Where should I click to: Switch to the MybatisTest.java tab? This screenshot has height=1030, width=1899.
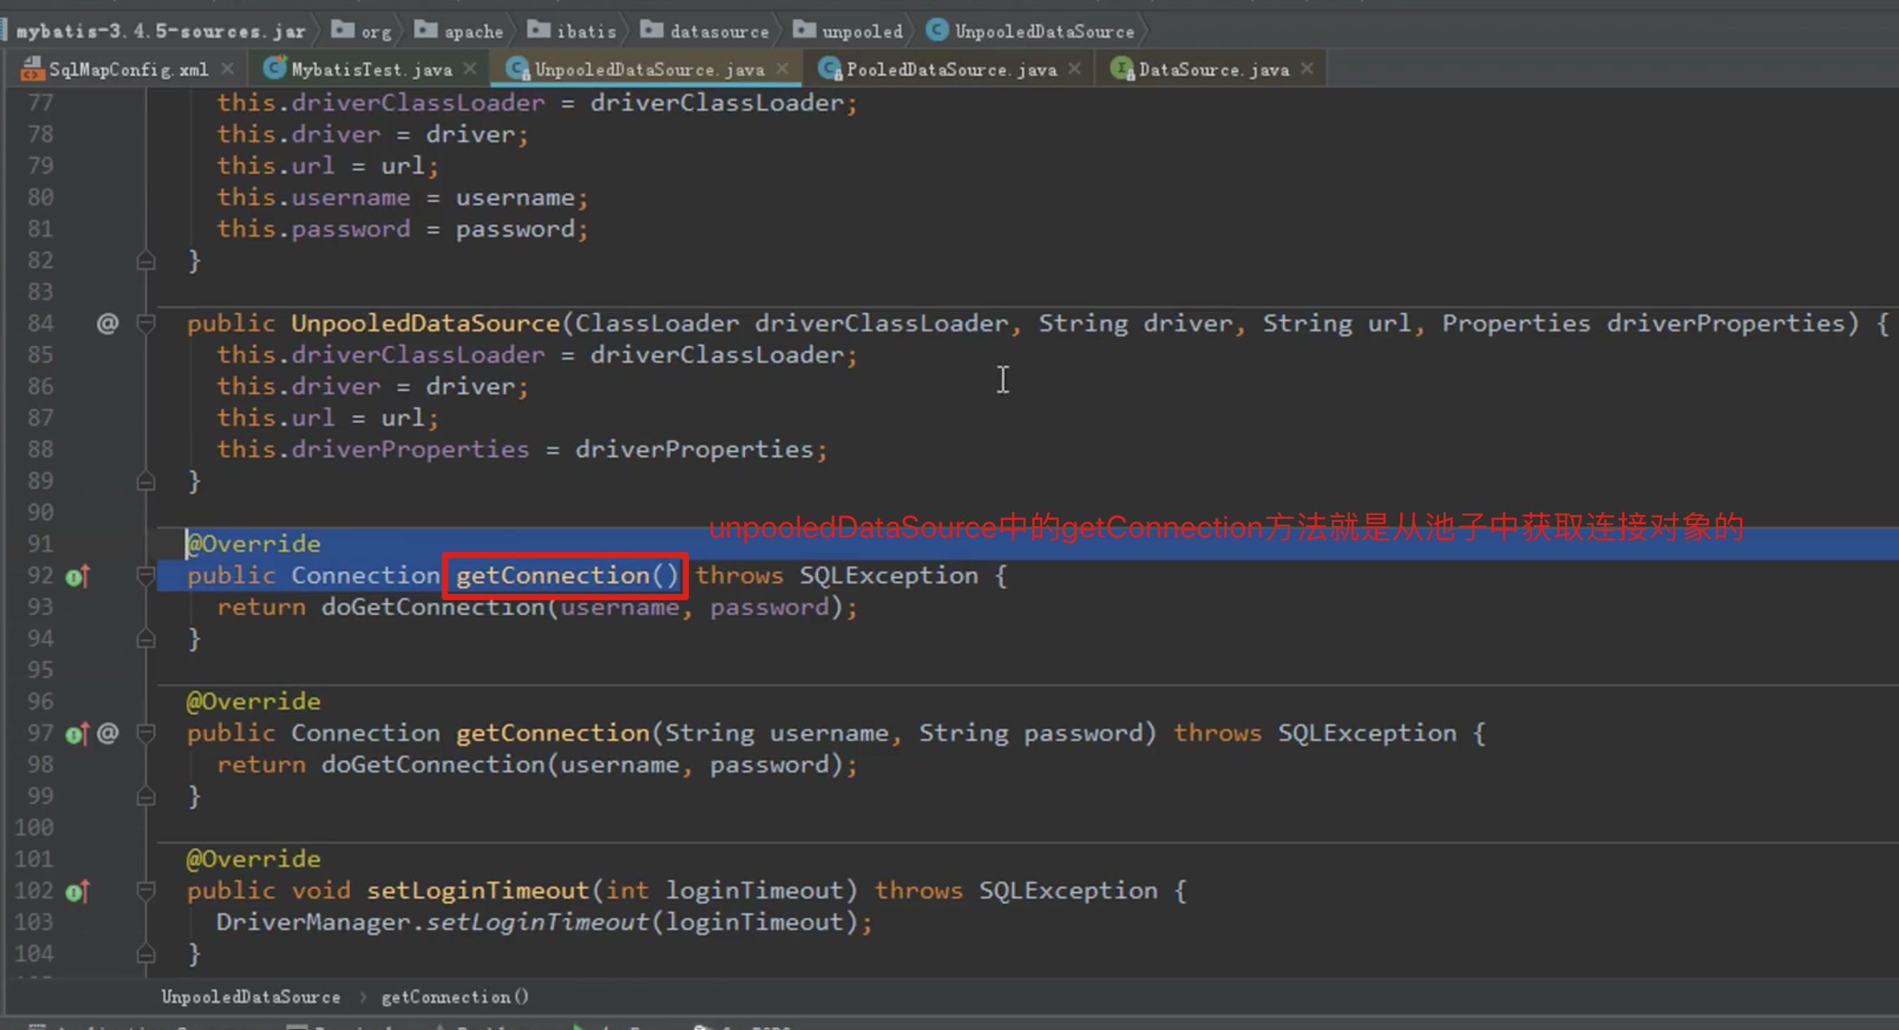(x=371, y=70)
